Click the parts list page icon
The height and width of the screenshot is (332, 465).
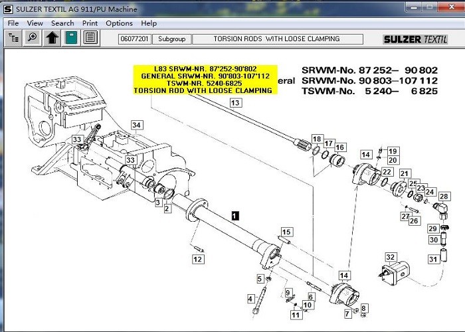point(90,38)
